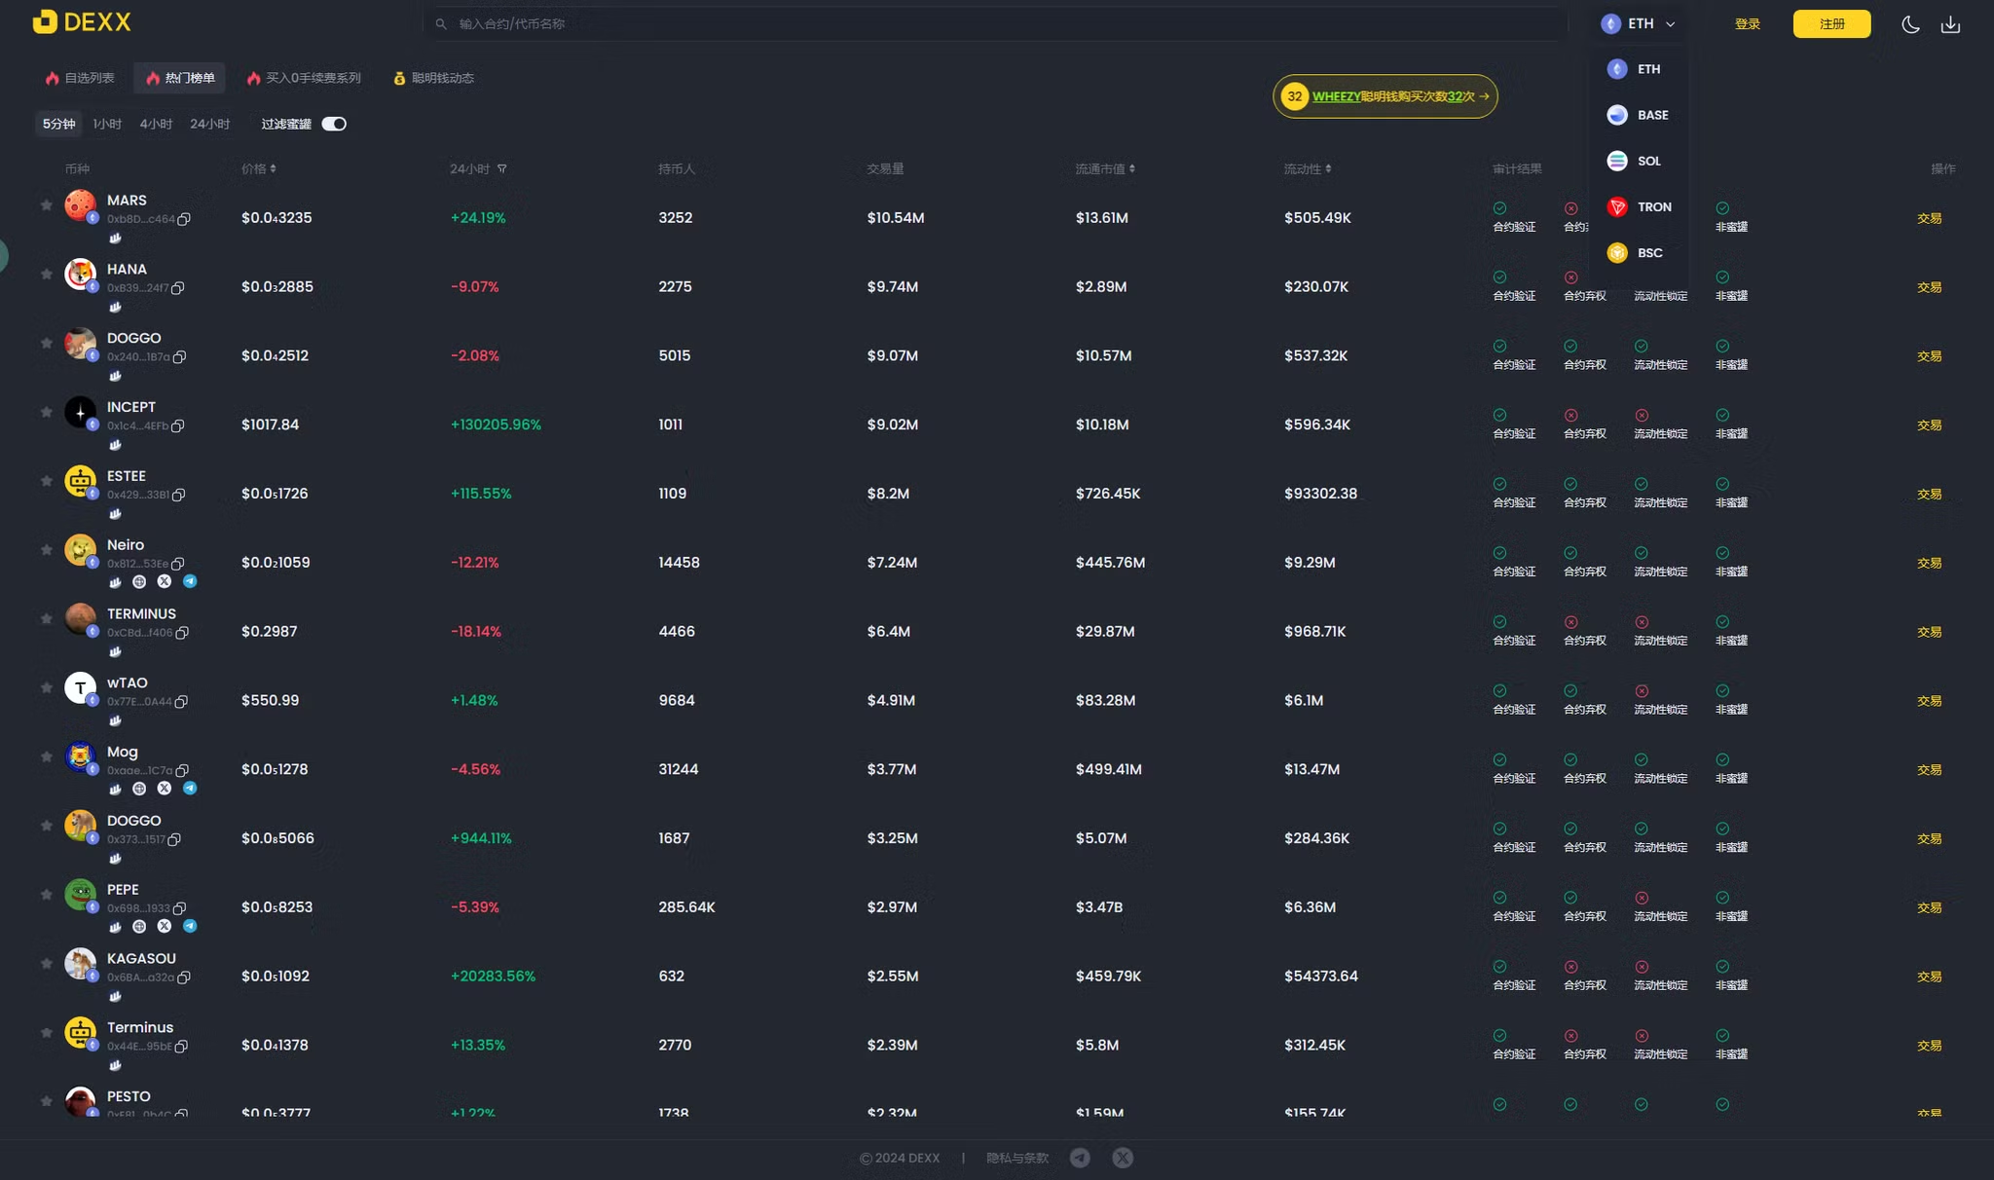Open the 24小时 column filter
This screenshot has width=1994, height=1180.
coord(502,168)
